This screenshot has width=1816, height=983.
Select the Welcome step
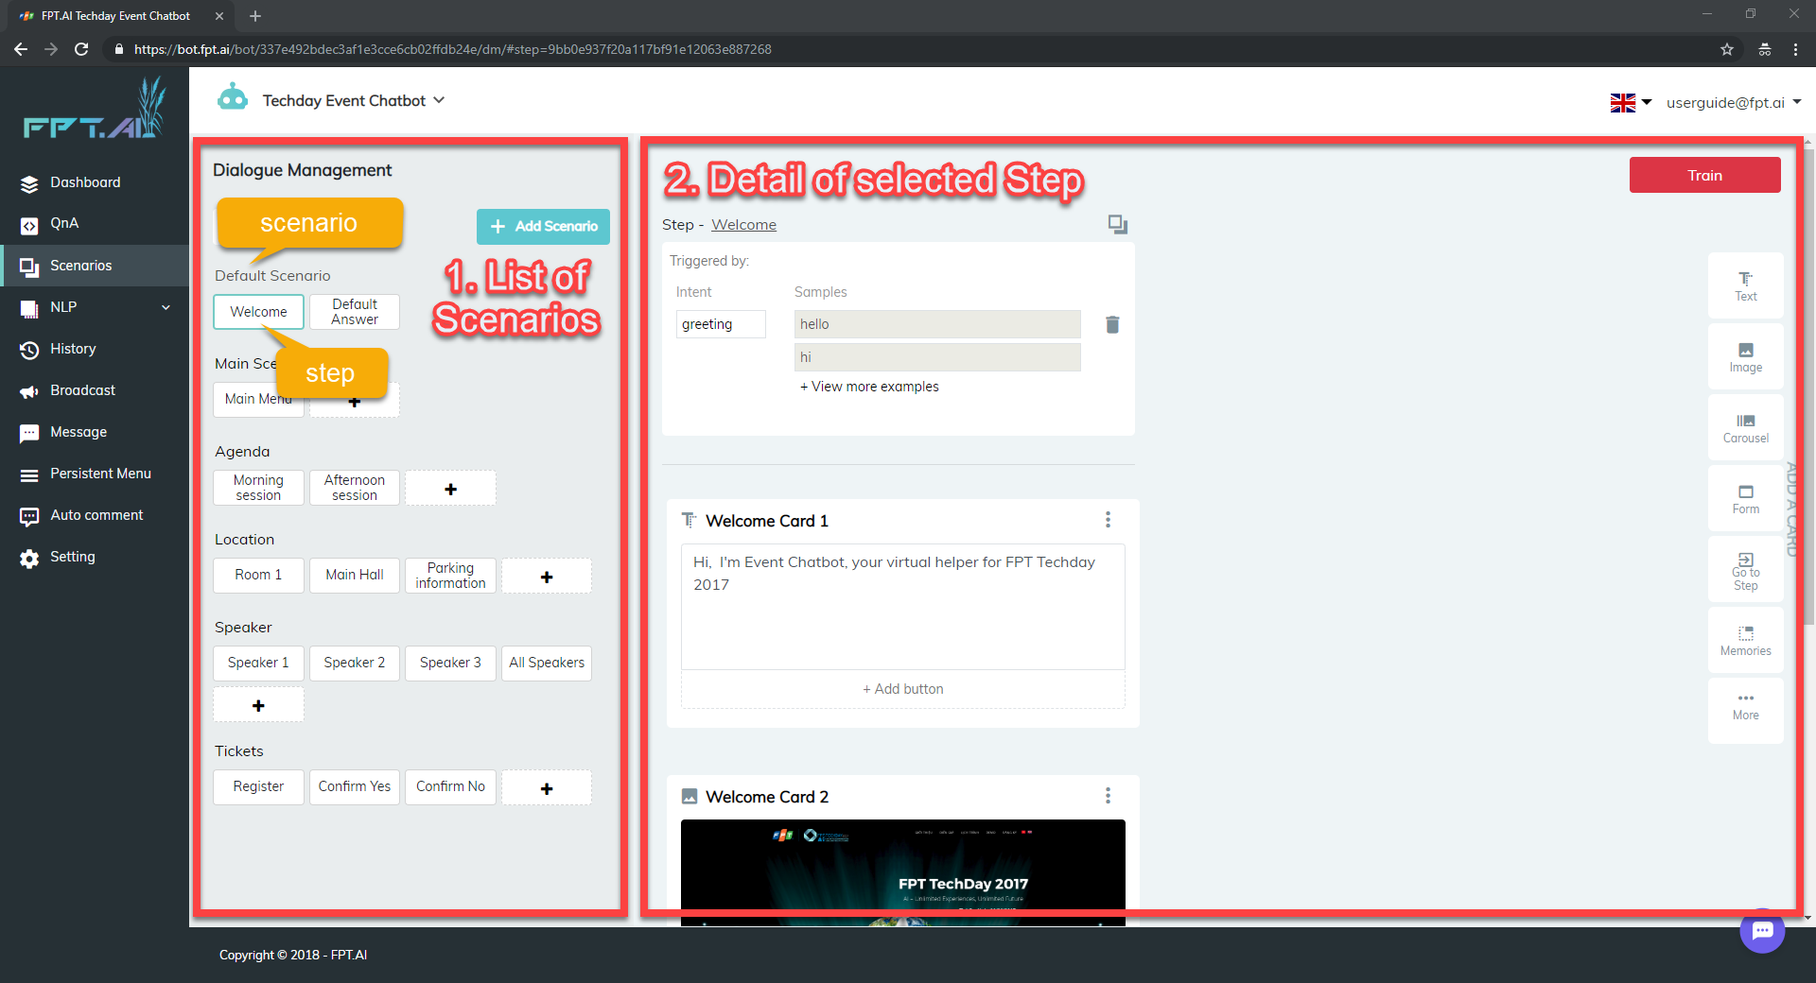pyautogui.click(x=258, y=312)
